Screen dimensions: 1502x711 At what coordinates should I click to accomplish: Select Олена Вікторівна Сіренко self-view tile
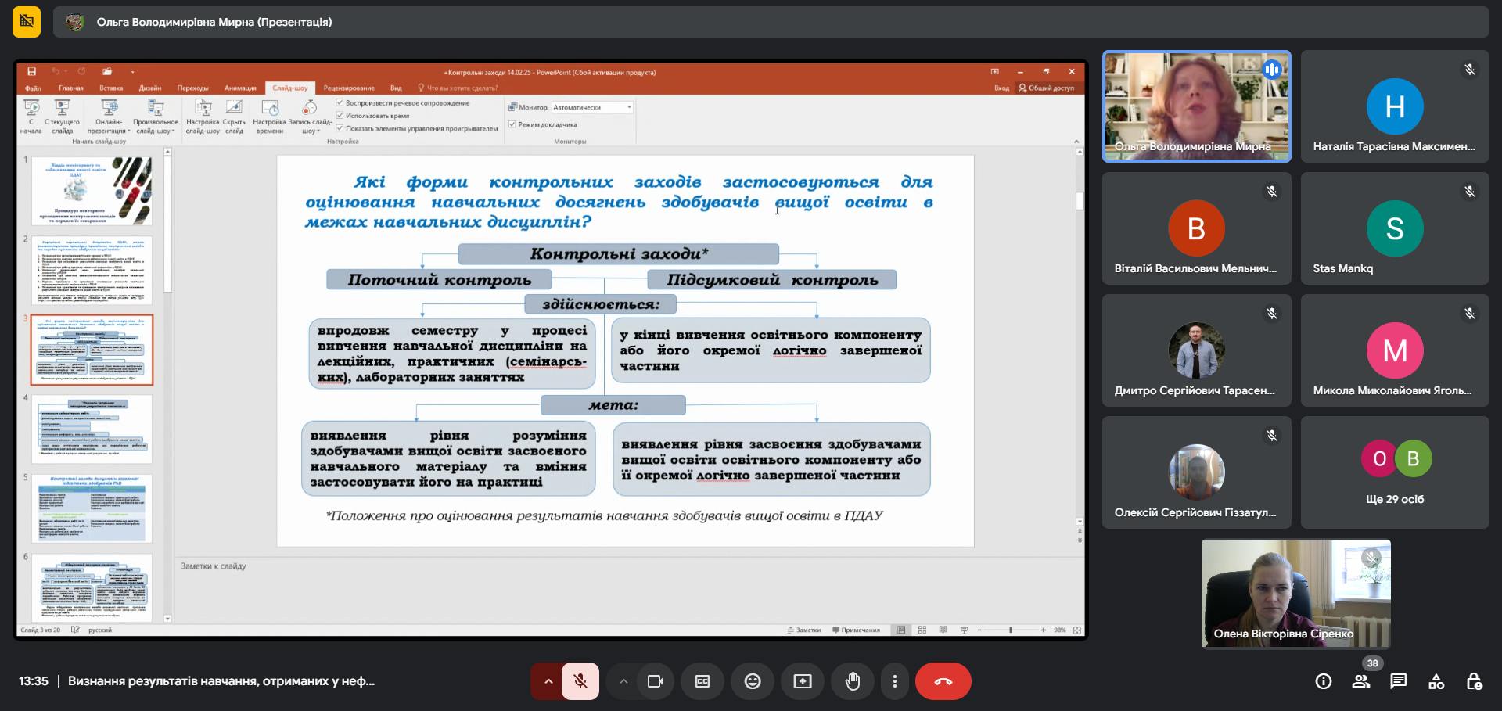[x=1296, y=594]
